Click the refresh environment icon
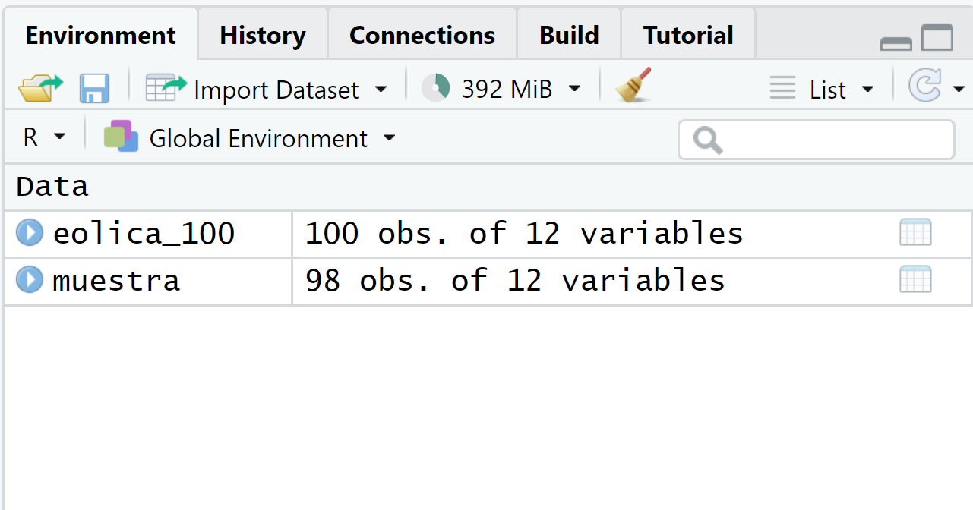This screenshot has height=510, width=973. click(925, 87)
